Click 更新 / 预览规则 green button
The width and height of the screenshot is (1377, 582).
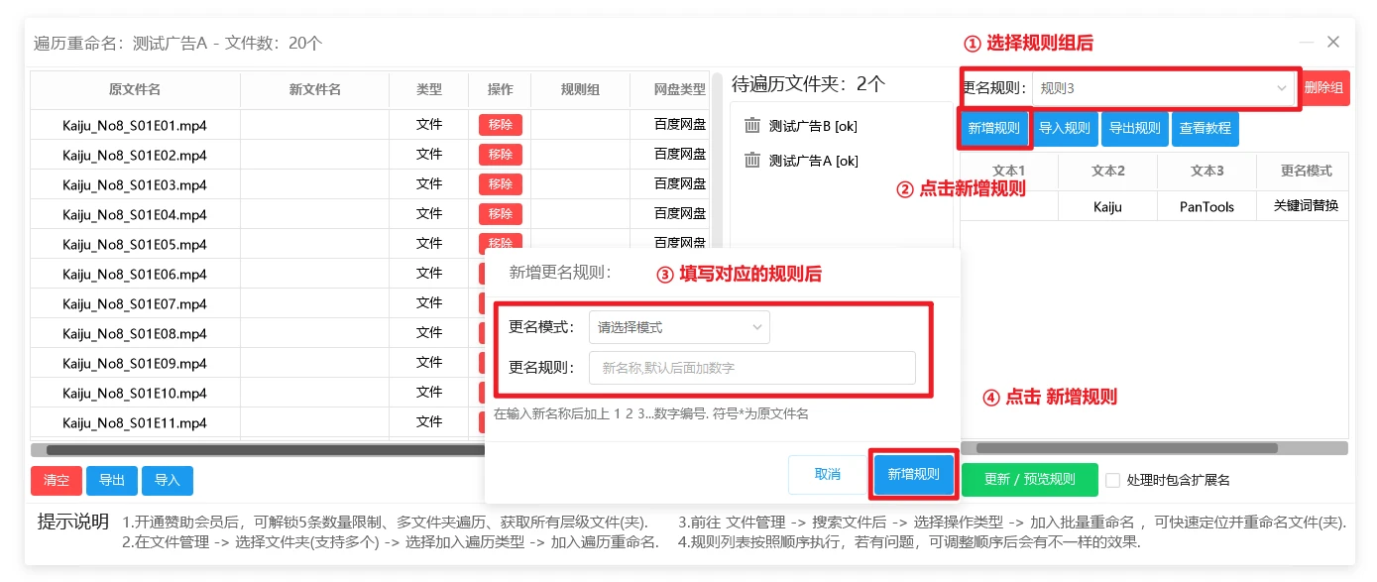1029,480
